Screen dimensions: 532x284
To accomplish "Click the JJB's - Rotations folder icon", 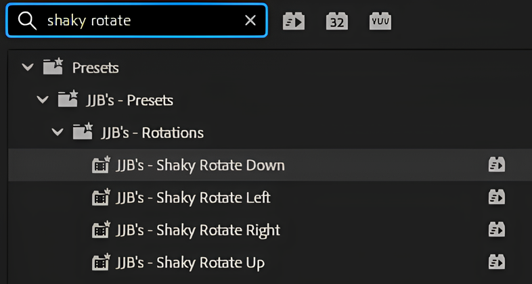I will (83, 132).
